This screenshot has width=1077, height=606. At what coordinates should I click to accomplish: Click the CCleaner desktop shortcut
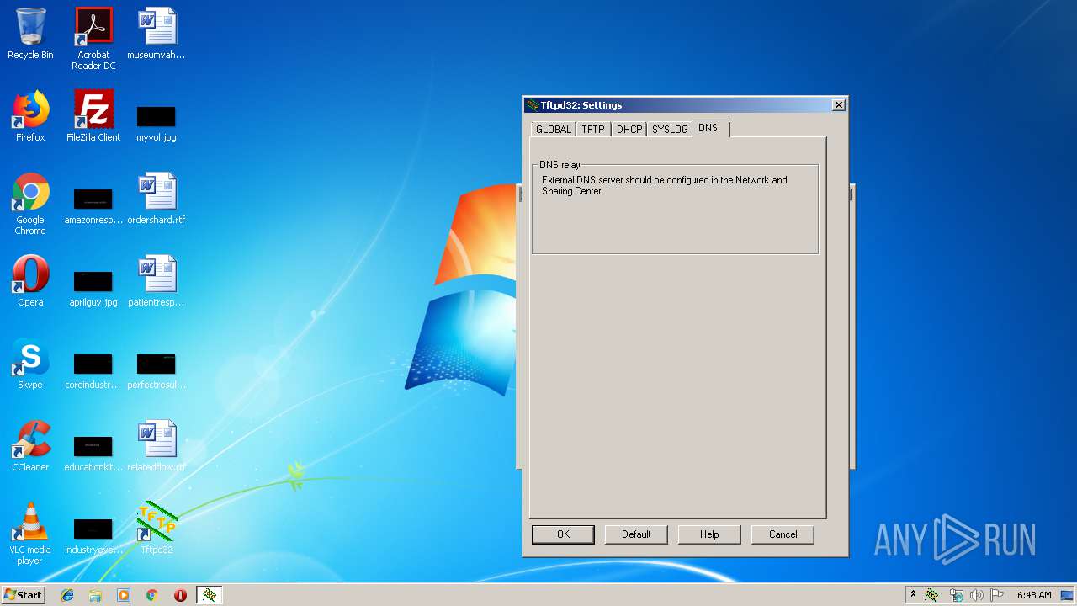30,446
